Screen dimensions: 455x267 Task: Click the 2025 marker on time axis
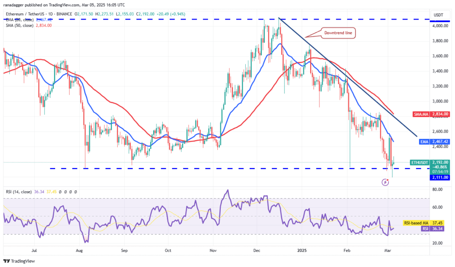302,251
